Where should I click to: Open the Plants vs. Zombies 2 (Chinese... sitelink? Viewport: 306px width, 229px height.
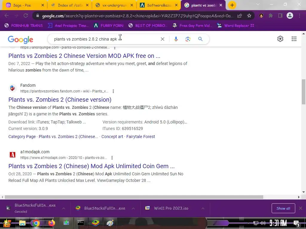tap(68, 137)
